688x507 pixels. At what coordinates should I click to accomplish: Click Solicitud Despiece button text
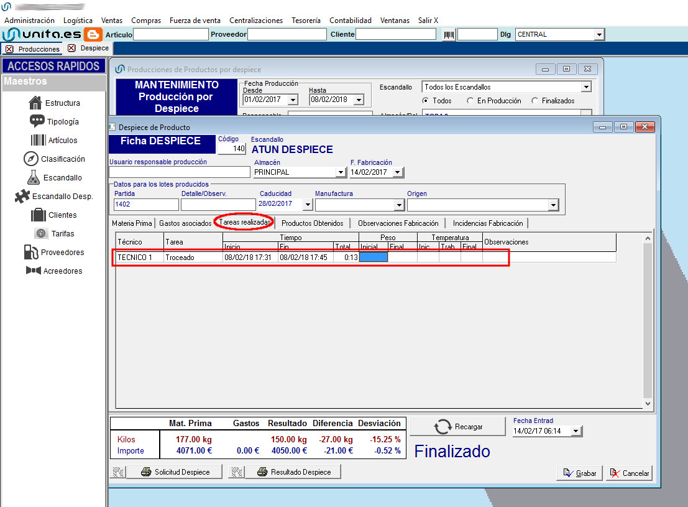182,472
